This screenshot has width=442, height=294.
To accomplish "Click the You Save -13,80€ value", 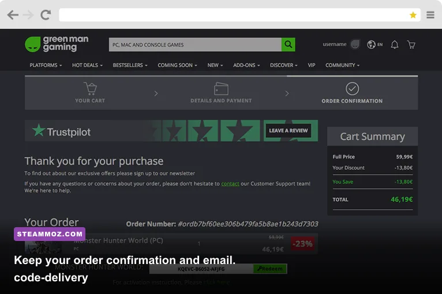I will (x=403, y=182).
